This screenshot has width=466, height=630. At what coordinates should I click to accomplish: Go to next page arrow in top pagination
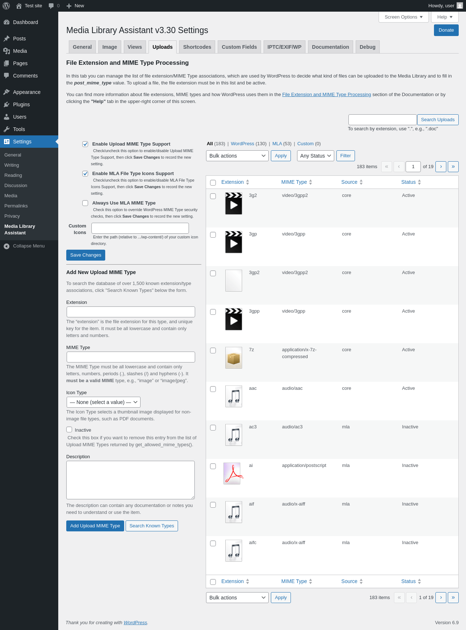(441, 167)
